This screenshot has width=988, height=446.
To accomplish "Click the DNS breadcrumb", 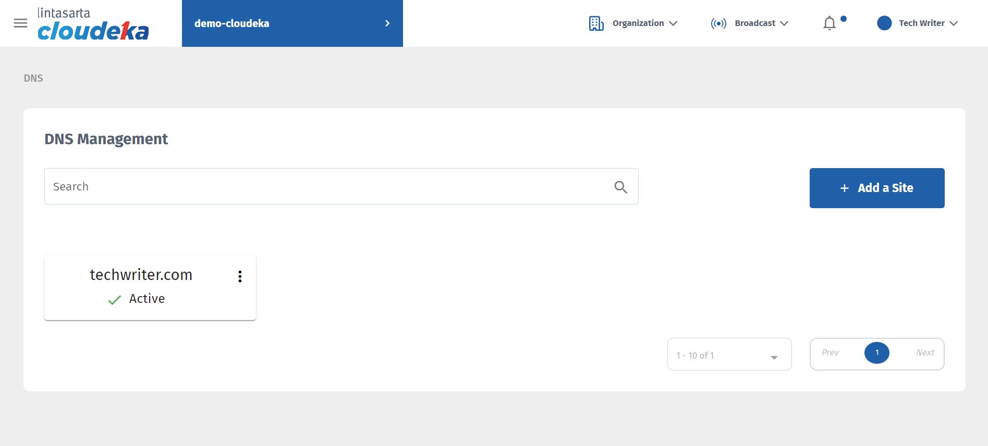I will point(33,78).
